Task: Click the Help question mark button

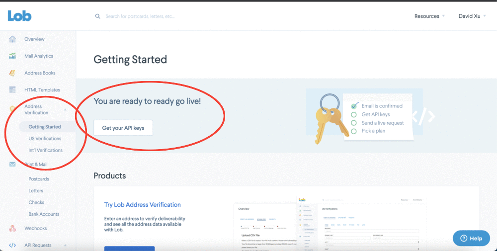Action: coord(471,238)
